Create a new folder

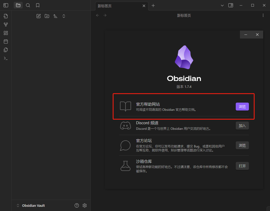coord(47,16)
